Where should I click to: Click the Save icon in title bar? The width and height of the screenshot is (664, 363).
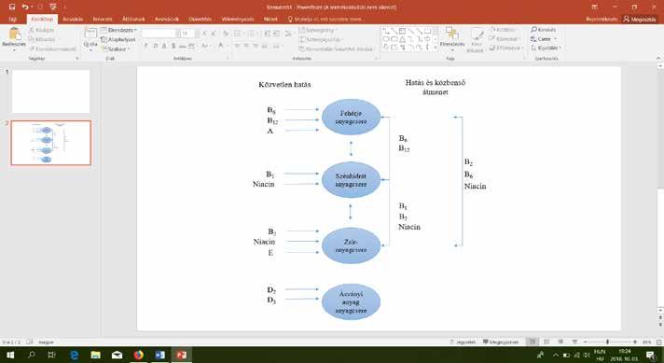(12, 7)
